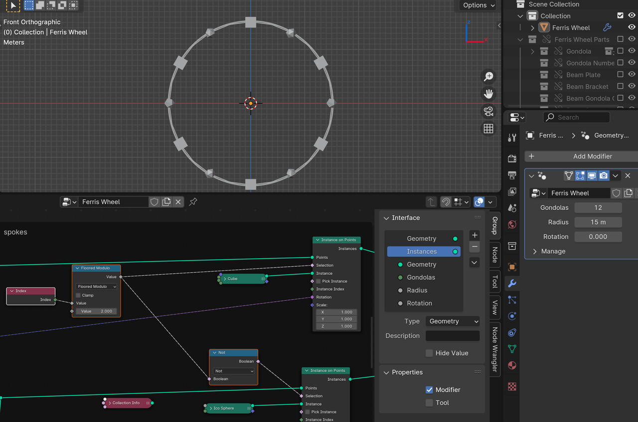
Task: Open the Tool tab in node sidebar
Action: (494, 281)
